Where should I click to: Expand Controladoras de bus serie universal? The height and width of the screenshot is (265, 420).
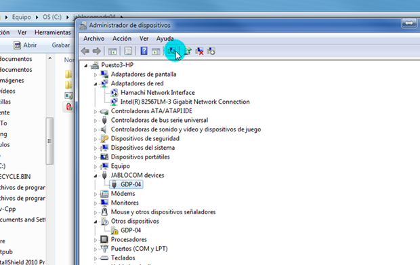[96, 121]
